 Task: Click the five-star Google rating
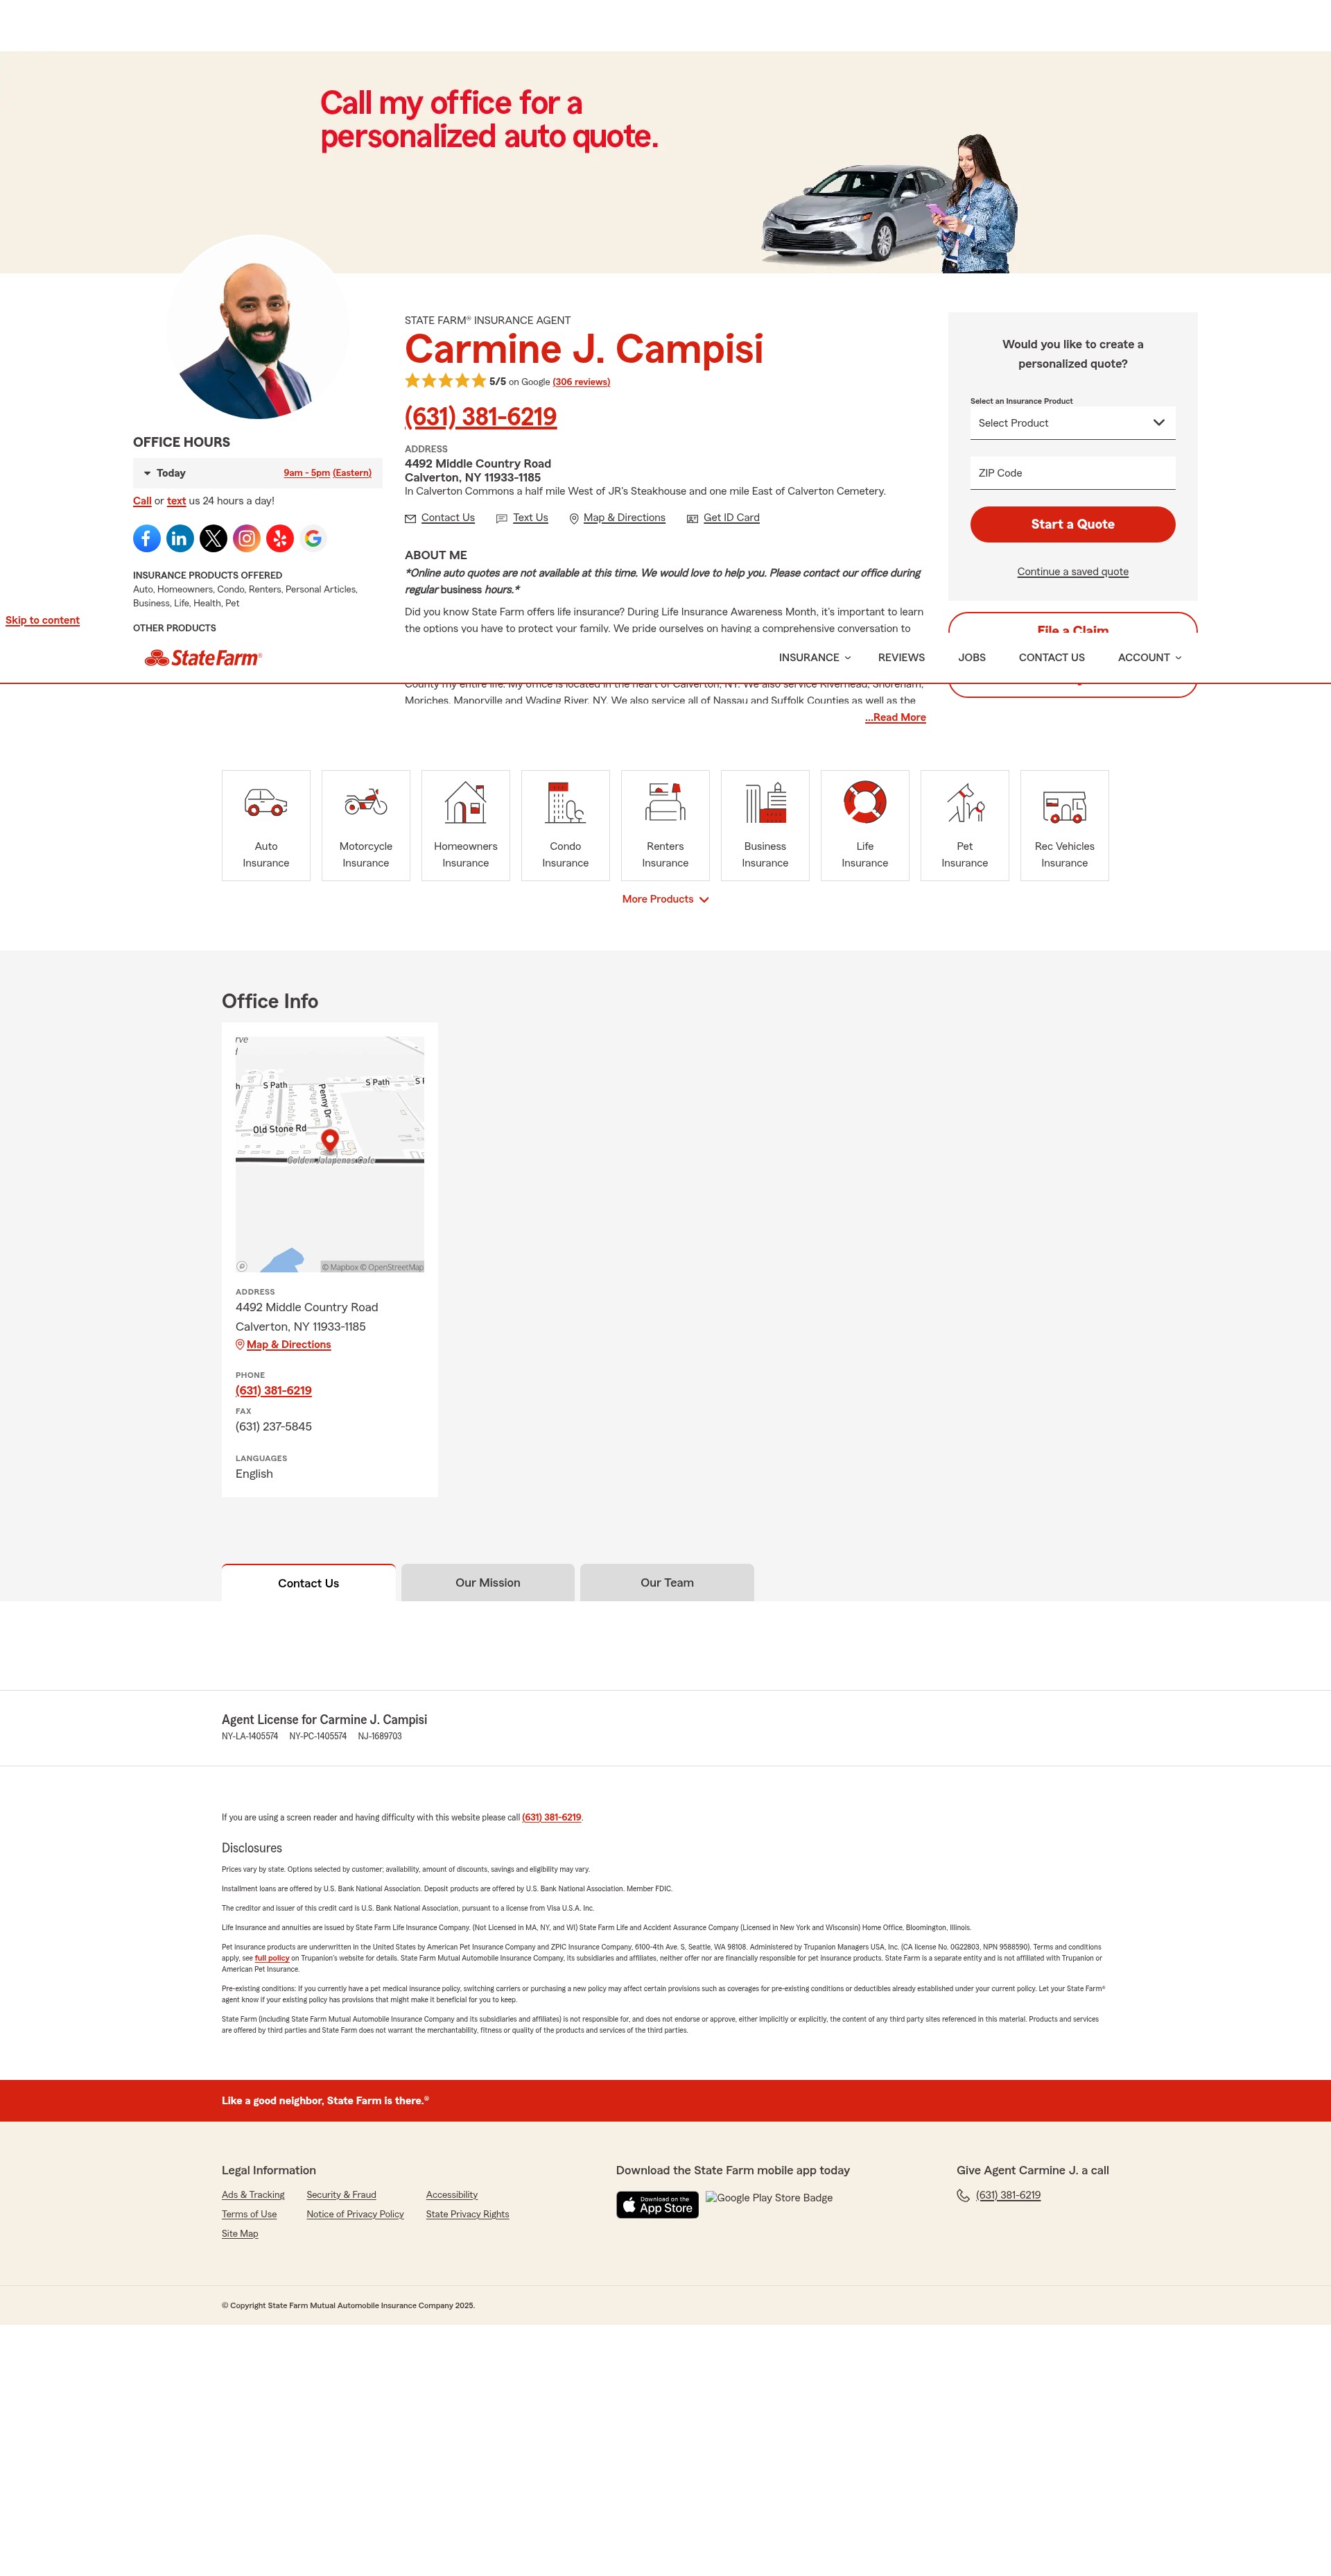pos(446,381)
